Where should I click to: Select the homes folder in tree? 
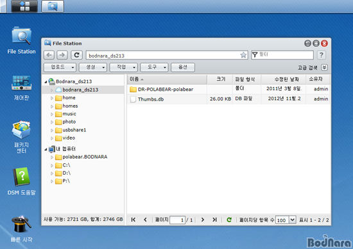pyautogui.click(x=70, y=106)
